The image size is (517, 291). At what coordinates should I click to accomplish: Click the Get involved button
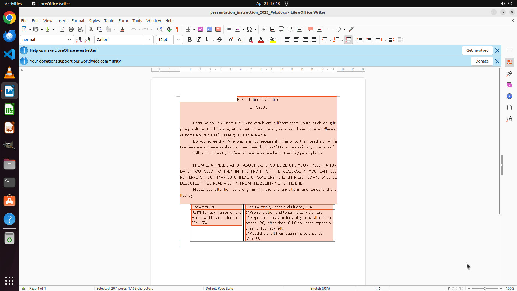coord(477,50)
